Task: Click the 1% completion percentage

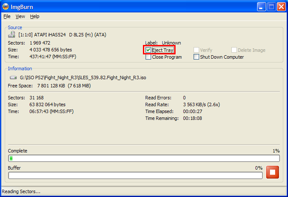Action: 276,151
